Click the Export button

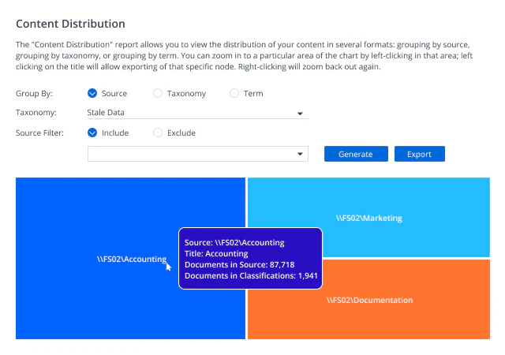coord(419,154)
